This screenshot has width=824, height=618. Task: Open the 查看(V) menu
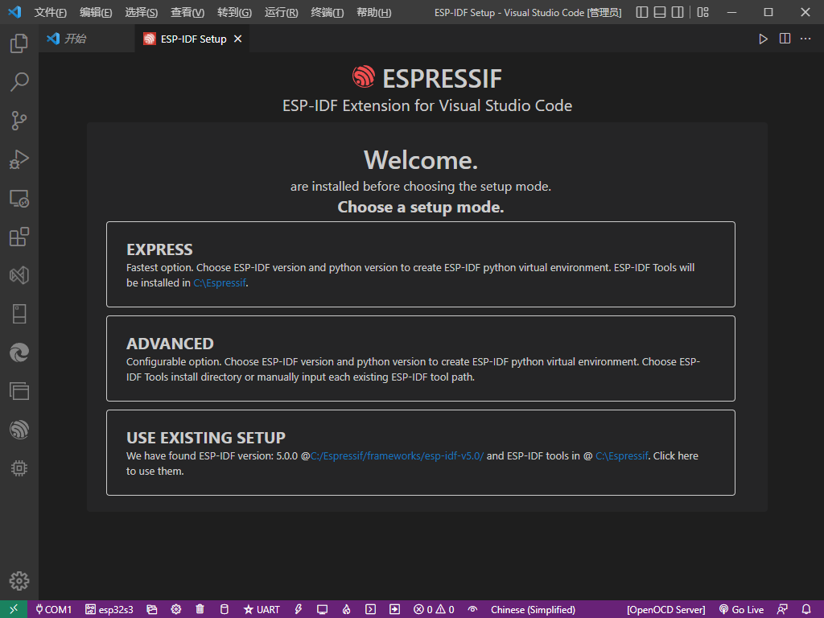pyautogui.click(x=187, y=12)
